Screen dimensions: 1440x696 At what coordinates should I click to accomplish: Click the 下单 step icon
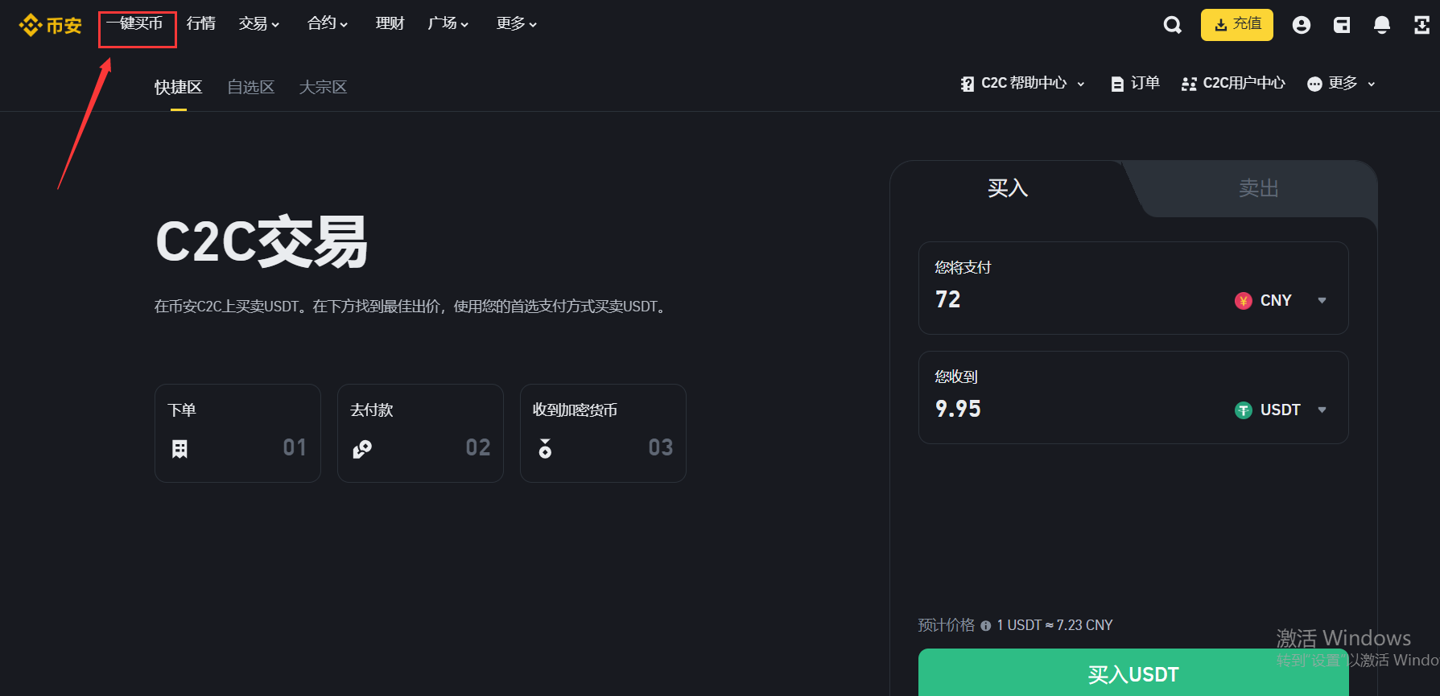point(179,449)
